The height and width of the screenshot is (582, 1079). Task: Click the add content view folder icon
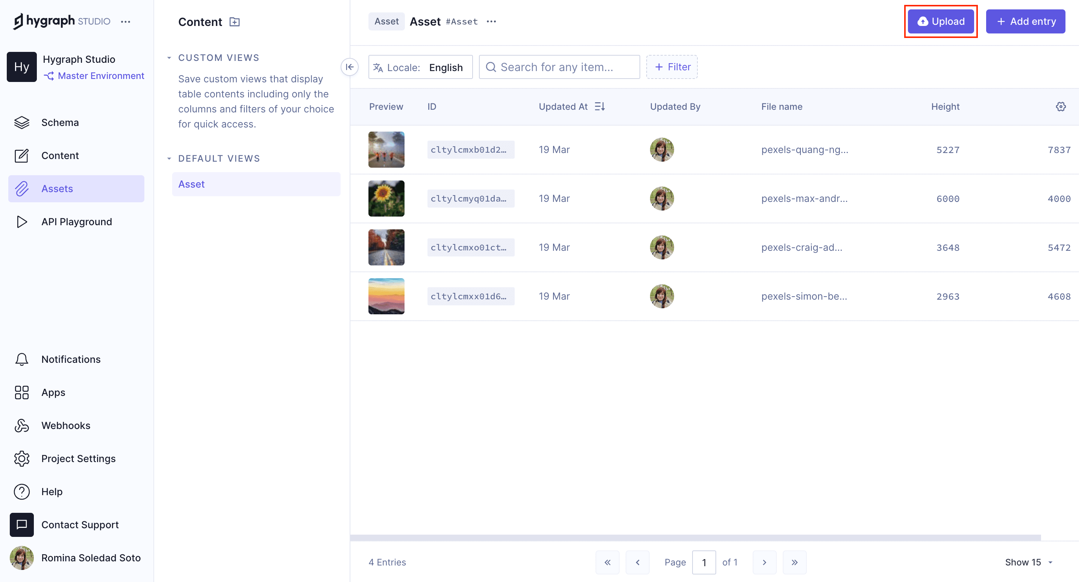tap(235, 22)
